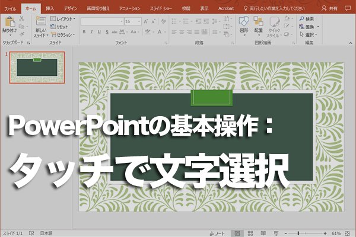The height and width of the screenshot is (237, 356).
Task: Click the format painter brush icon
Action: [22, 34]
